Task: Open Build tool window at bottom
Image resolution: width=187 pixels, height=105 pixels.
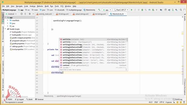Action: tap(29, 99)
